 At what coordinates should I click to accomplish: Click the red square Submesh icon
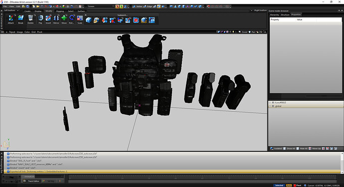tap(136, 20)
